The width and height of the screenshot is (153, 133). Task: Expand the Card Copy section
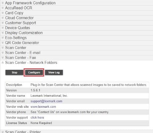(x=77, y=13)
